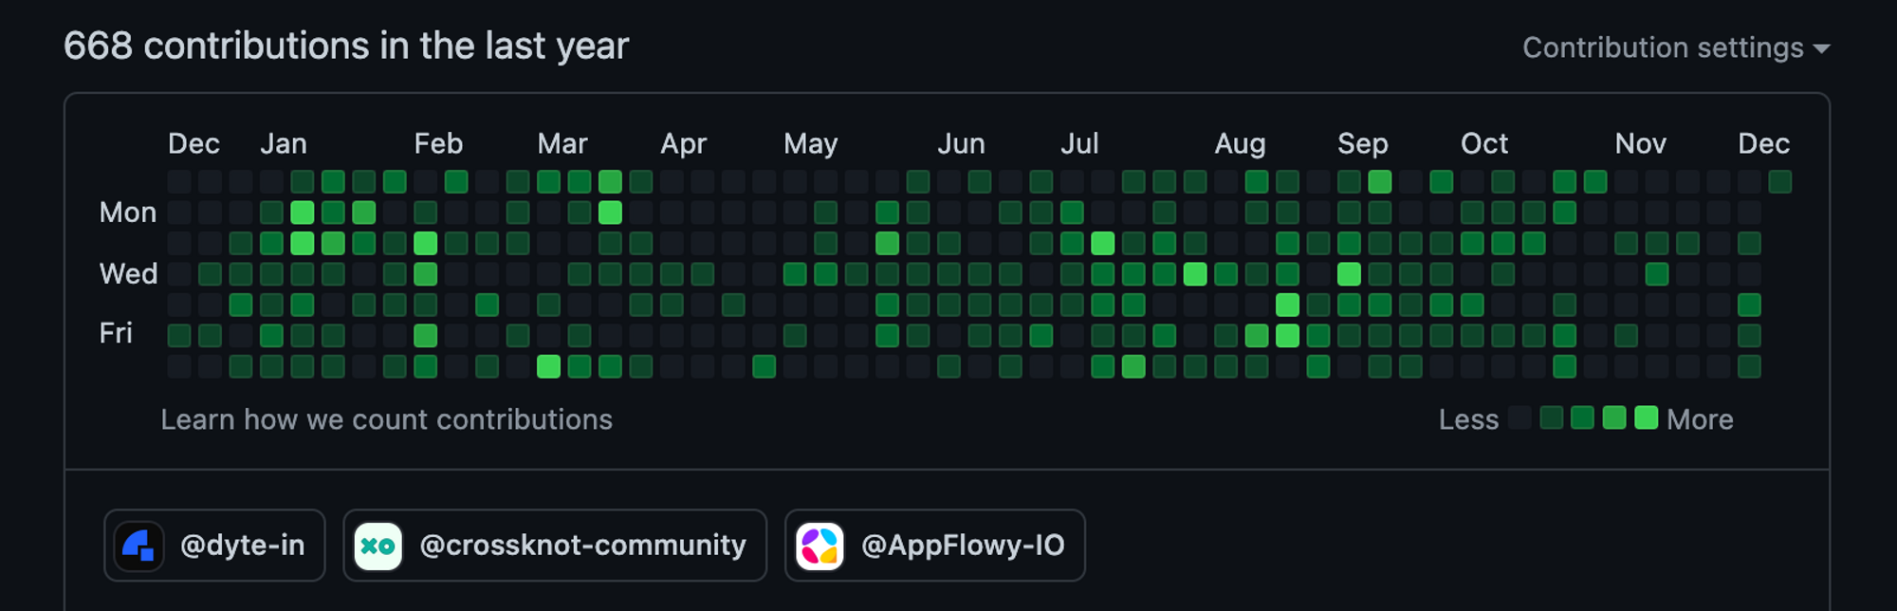Click the dyte-in organization logo
Image resolution: width=1897 pixels, height=611 pixels.
click(139, 546)
